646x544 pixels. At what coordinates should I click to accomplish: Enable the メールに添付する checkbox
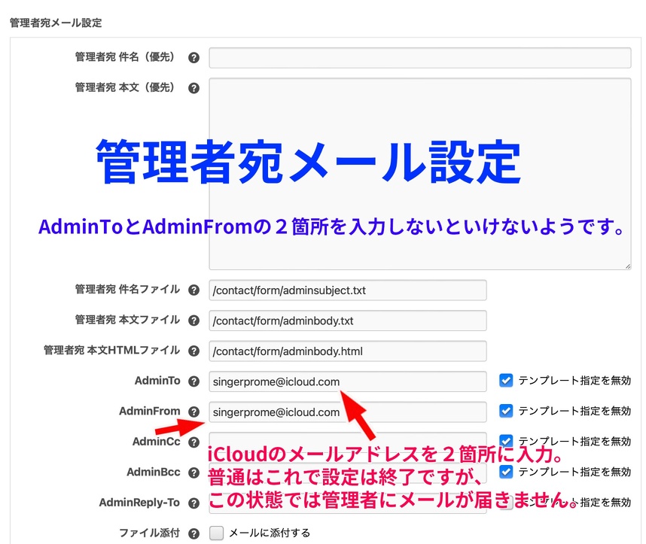point(217,533)
